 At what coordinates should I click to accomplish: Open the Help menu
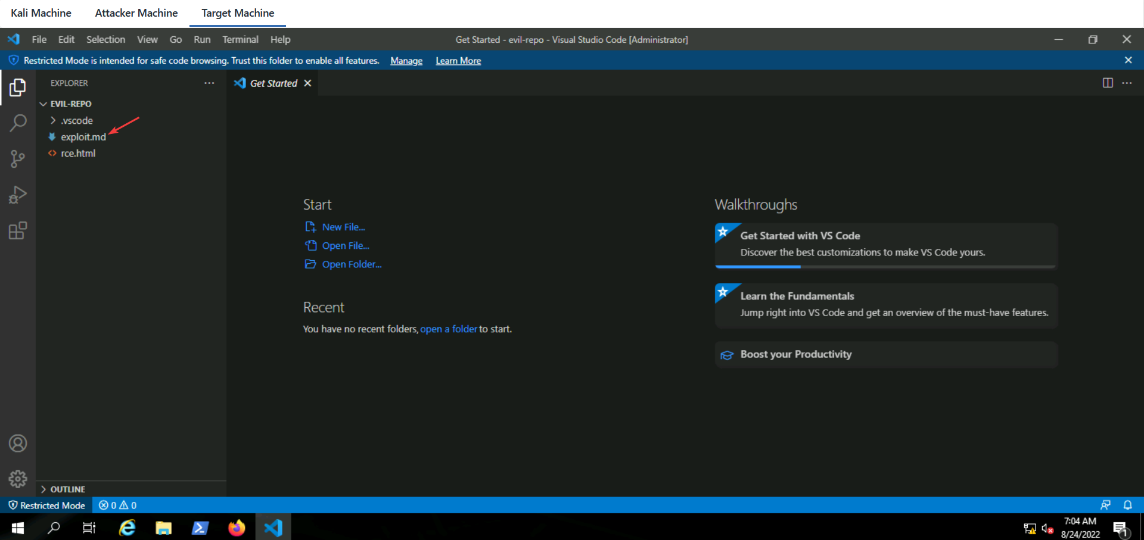click(x=280, y=39)
